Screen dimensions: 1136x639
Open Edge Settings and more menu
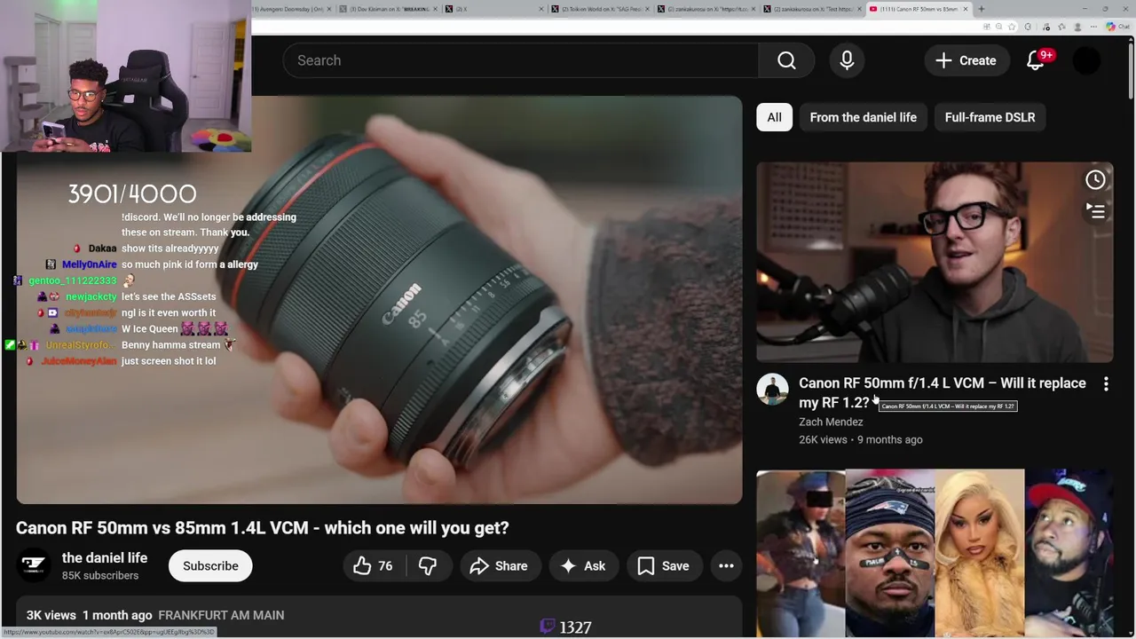tap(1092, 27)
